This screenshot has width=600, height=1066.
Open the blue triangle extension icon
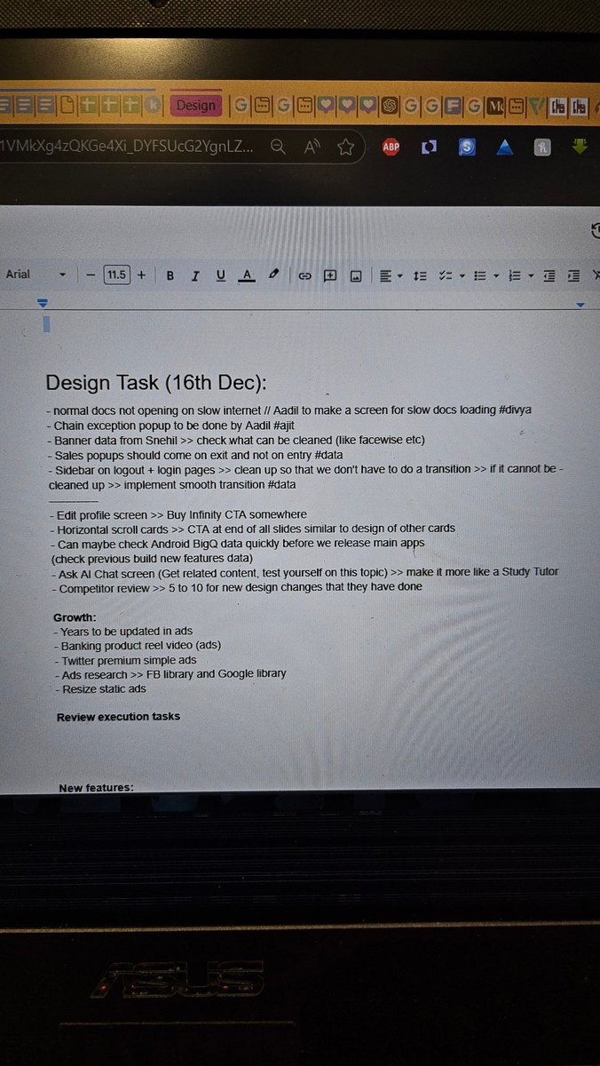click(x=505, y=147)
